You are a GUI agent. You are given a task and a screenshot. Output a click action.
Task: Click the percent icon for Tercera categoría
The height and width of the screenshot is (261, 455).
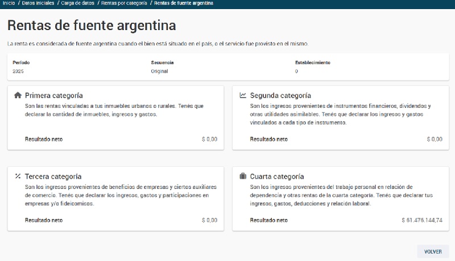point(18,176)
